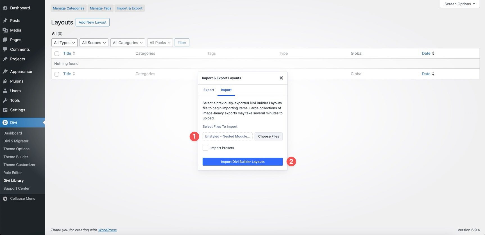This screenshot has width=485, height=235.
Task: Switch to the Export tab
Action: (209, 90)
